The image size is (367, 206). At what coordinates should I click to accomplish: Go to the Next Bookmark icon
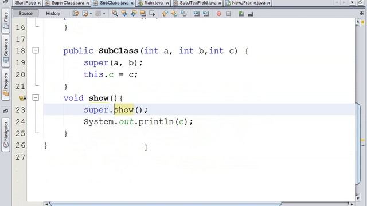174,14
